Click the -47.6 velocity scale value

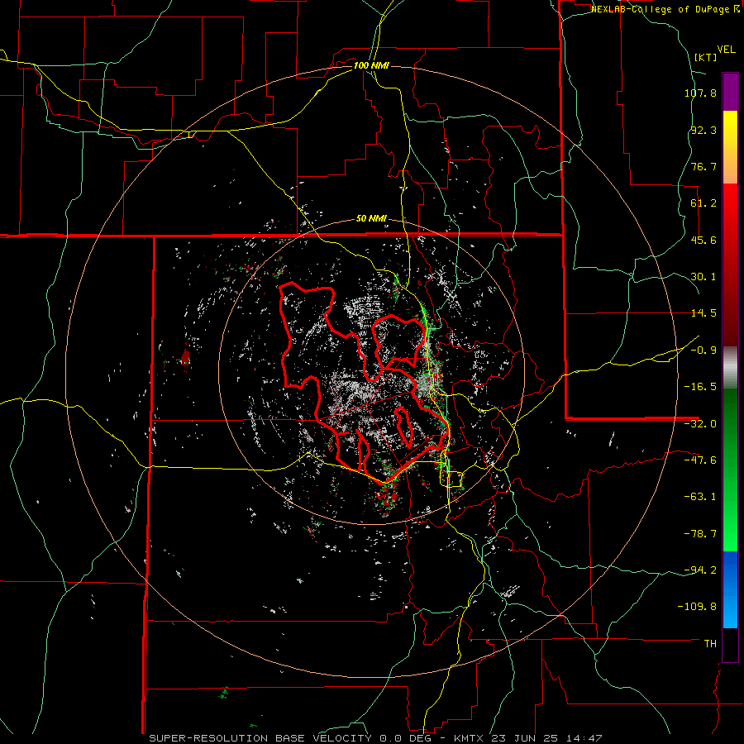(x=700, y=460)
